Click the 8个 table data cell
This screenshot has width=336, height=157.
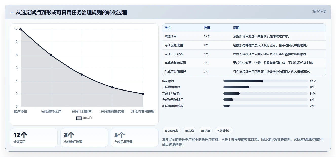[x=206, y=45]
